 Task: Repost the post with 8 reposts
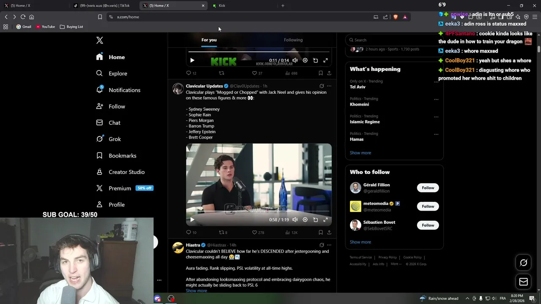tap(223, 232)
